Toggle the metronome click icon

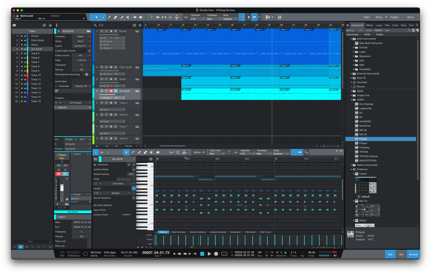285,252
